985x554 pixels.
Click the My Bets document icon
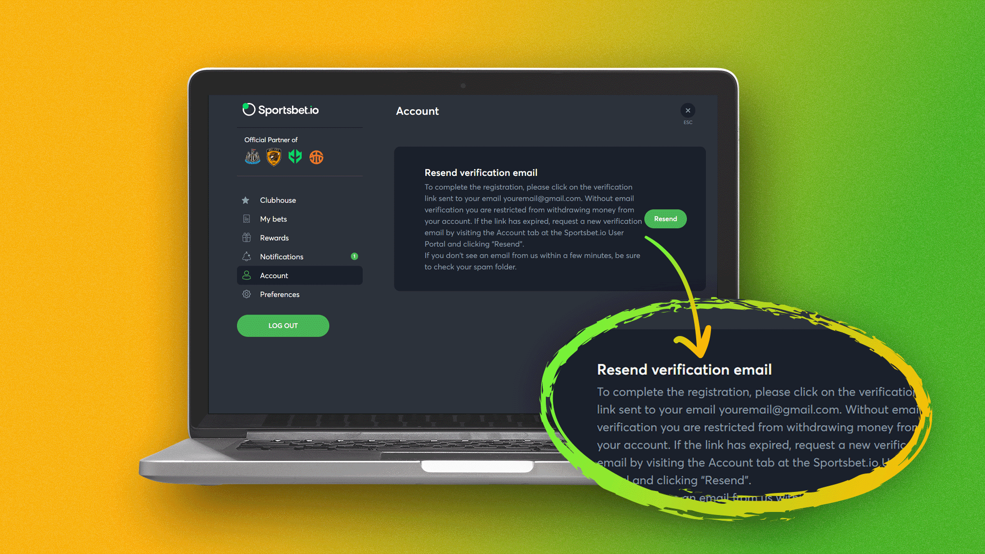(246, 219)
